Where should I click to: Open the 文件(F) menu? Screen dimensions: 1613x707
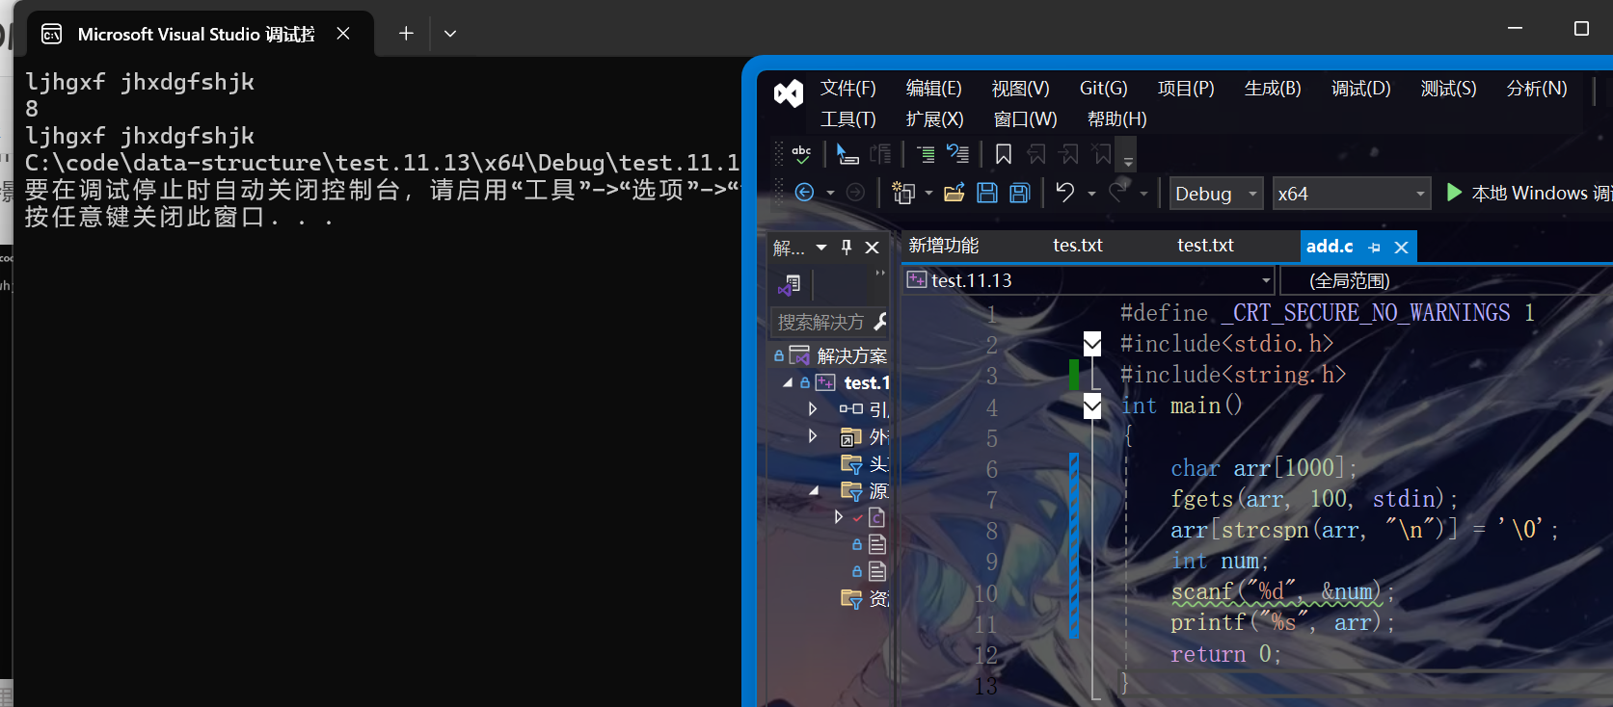848,89
